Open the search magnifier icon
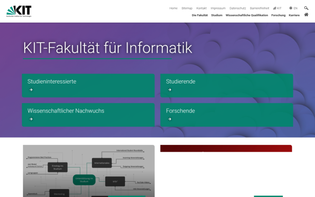The height and width of the screenshot is (197, 315). (x=306, y=8)
